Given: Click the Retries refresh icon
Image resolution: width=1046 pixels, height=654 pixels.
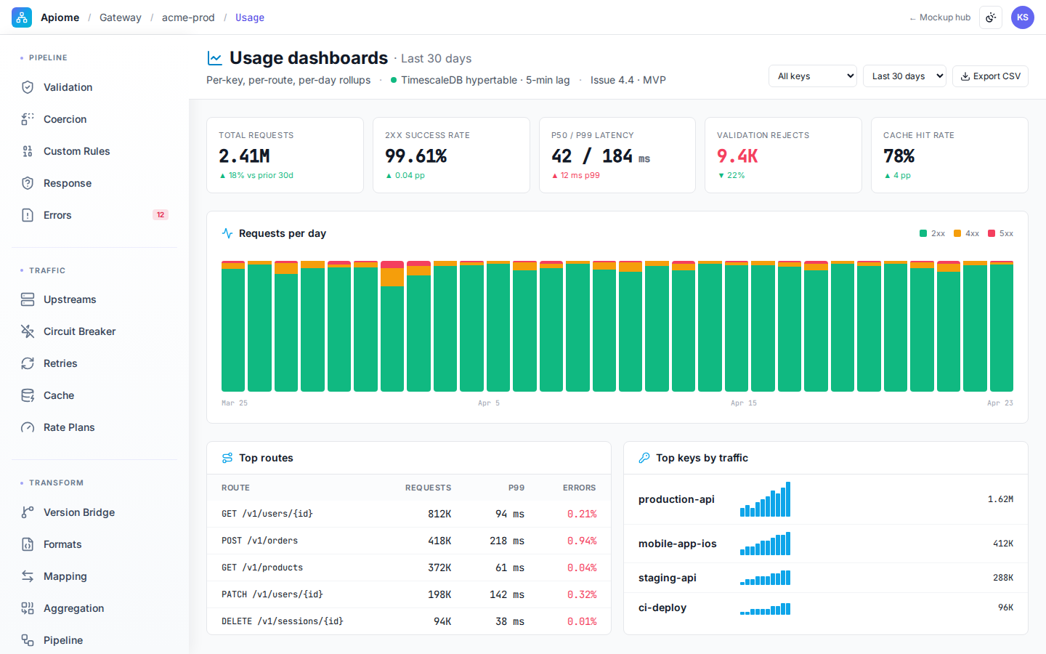Looking at the screenshot, I should 28,363.
